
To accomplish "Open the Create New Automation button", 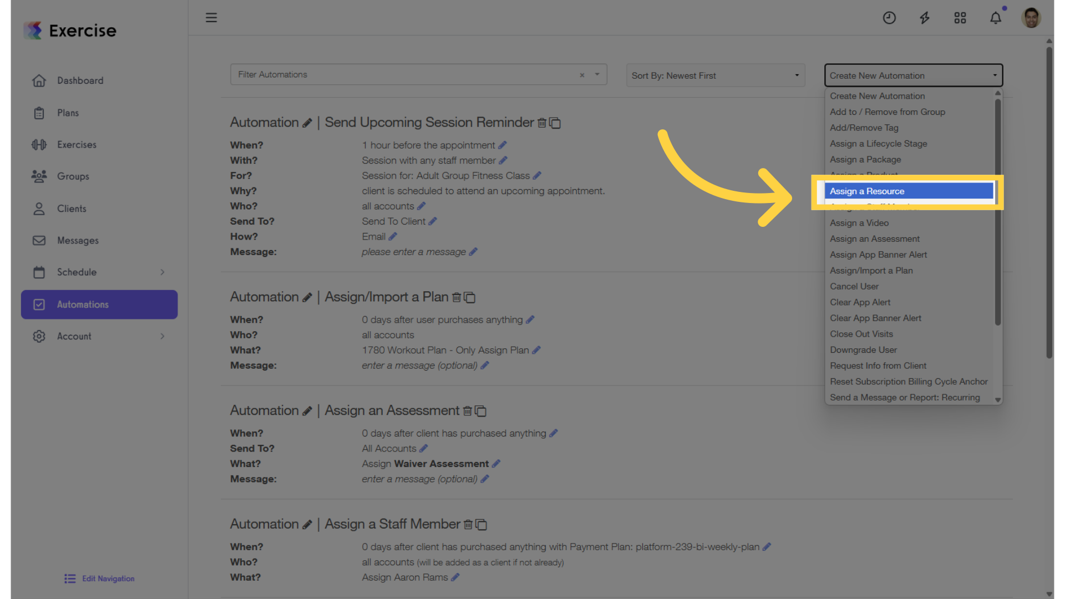I will tap(913, 75).
